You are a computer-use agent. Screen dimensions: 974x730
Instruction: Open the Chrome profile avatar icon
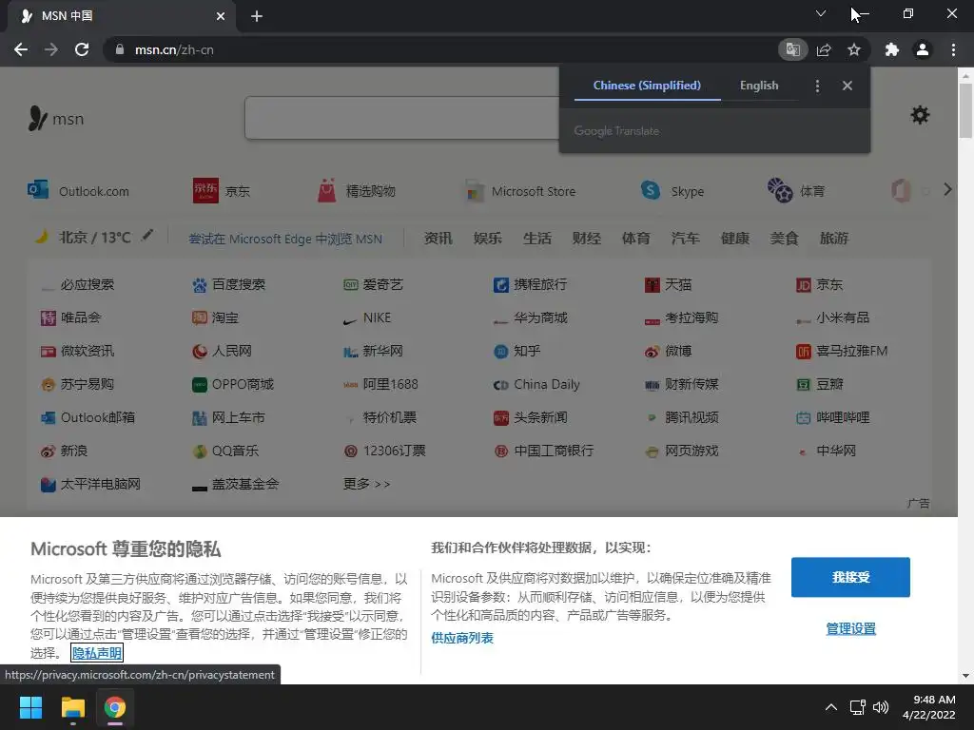click(x=923, y=49)
